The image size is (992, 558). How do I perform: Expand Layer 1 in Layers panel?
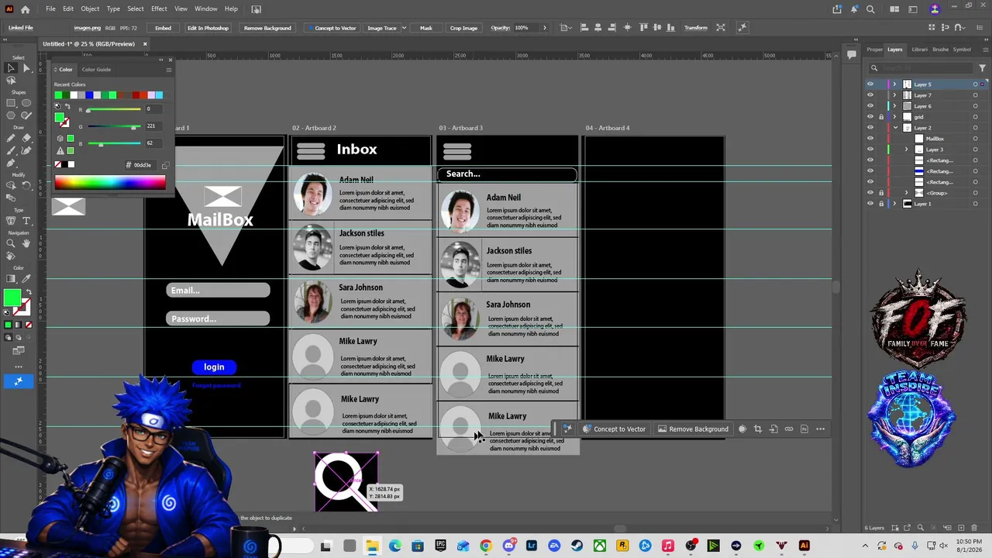(x=895, y=204)
